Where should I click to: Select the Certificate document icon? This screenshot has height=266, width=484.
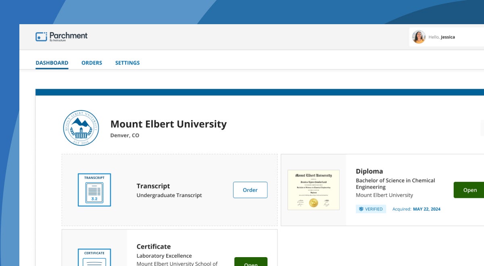(94, 258)
